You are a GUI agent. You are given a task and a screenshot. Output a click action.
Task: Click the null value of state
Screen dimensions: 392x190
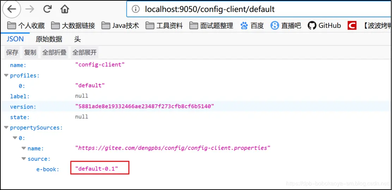(81, 117)
